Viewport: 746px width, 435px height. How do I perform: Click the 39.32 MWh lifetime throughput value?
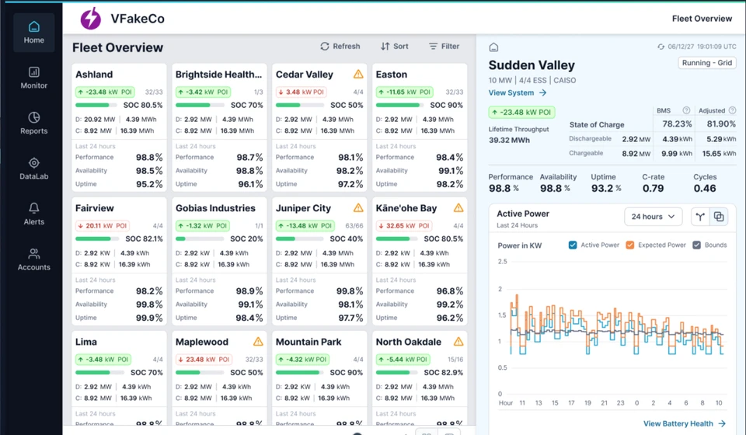(509, 141)
